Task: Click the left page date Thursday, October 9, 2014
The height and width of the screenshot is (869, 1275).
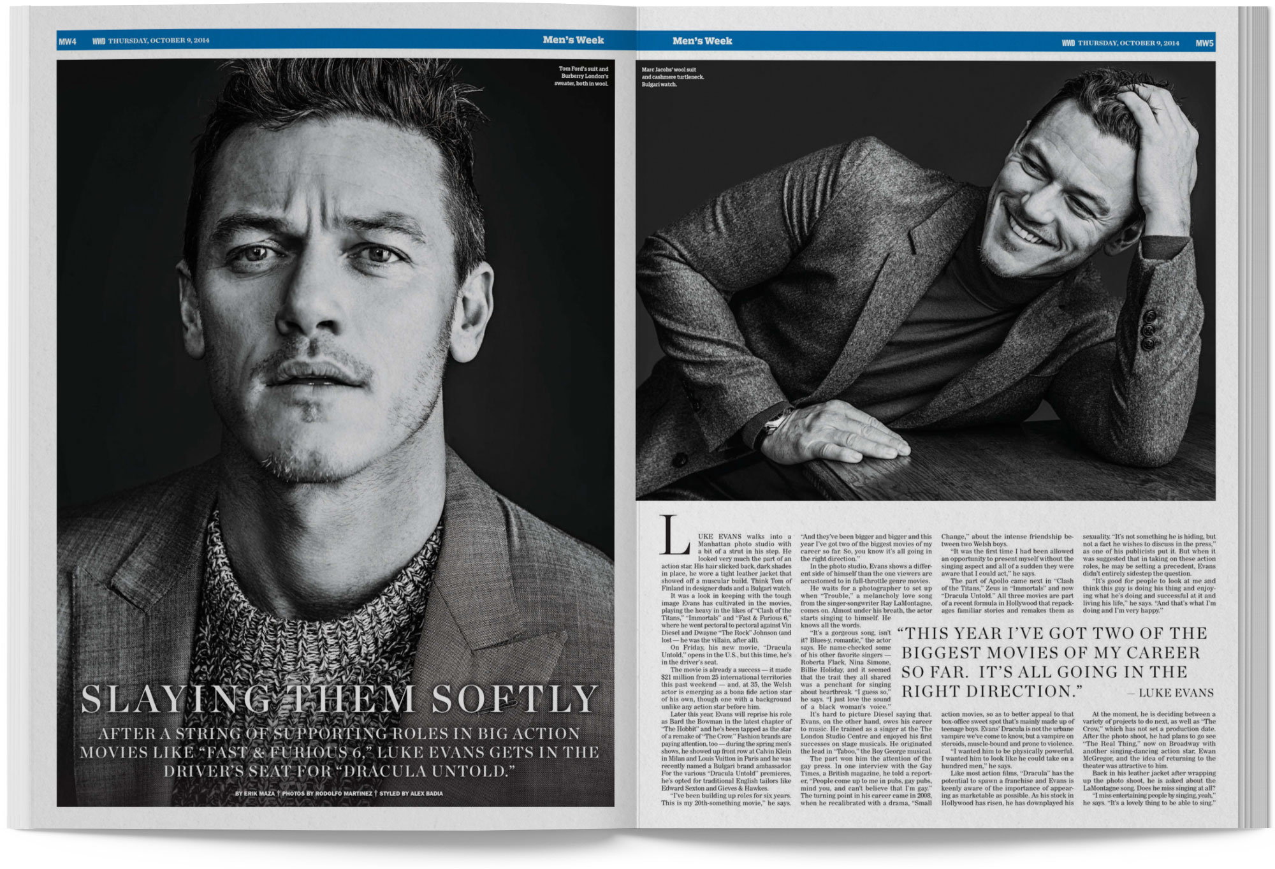Action: tap(158, 41)
